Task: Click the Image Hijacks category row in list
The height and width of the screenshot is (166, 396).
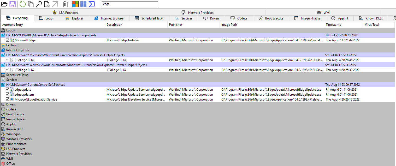Action: tap(198, 119)
